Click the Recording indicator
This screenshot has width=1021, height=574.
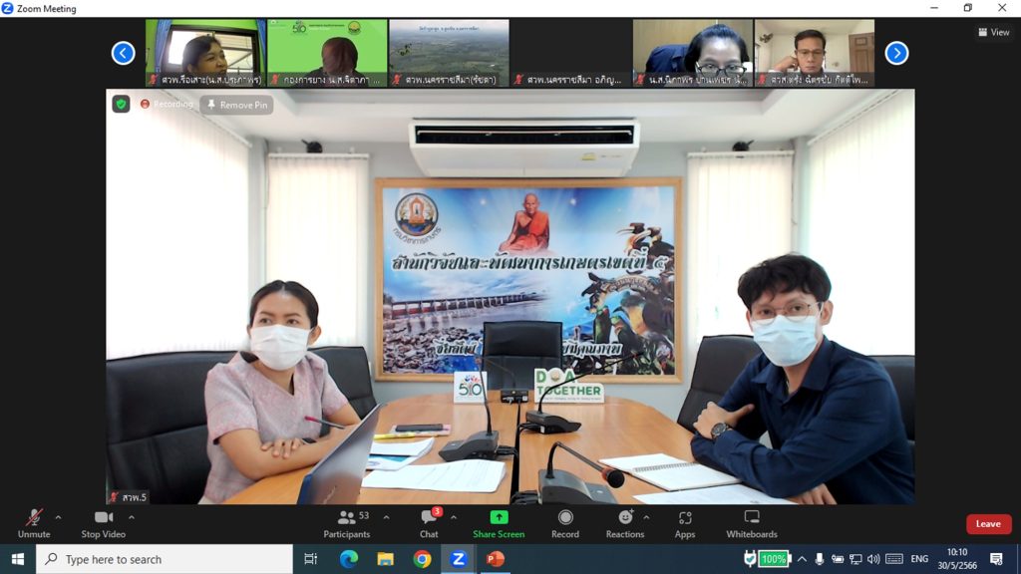(167, 104)
